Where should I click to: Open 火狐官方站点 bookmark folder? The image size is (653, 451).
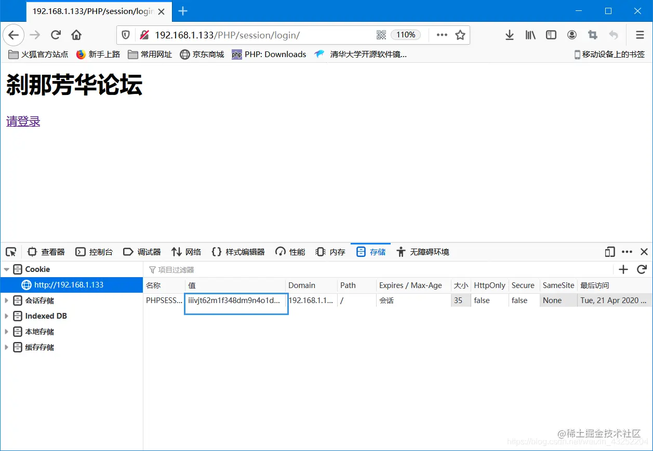tap(39, 54)
